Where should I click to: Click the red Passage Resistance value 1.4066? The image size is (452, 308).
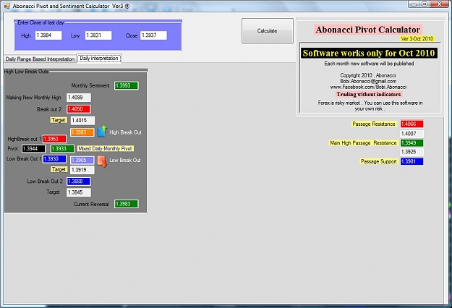click(412, 124)
